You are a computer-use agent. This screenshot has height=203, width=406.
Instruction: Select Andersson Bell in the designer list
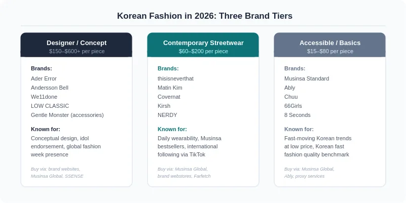point(50,88)
